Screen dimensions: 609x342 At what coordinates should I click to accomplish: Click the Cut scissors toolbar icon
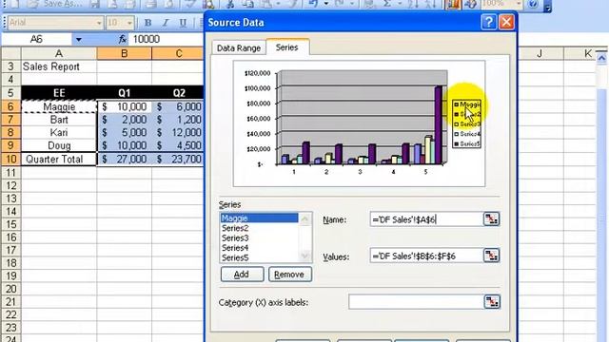[230, 4]
